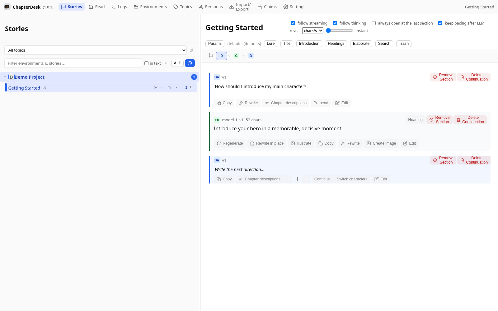This screenshot has height=311, width=498.
Task: Open the Read tab
Action: pyautogui.click(x=97, y=7)
